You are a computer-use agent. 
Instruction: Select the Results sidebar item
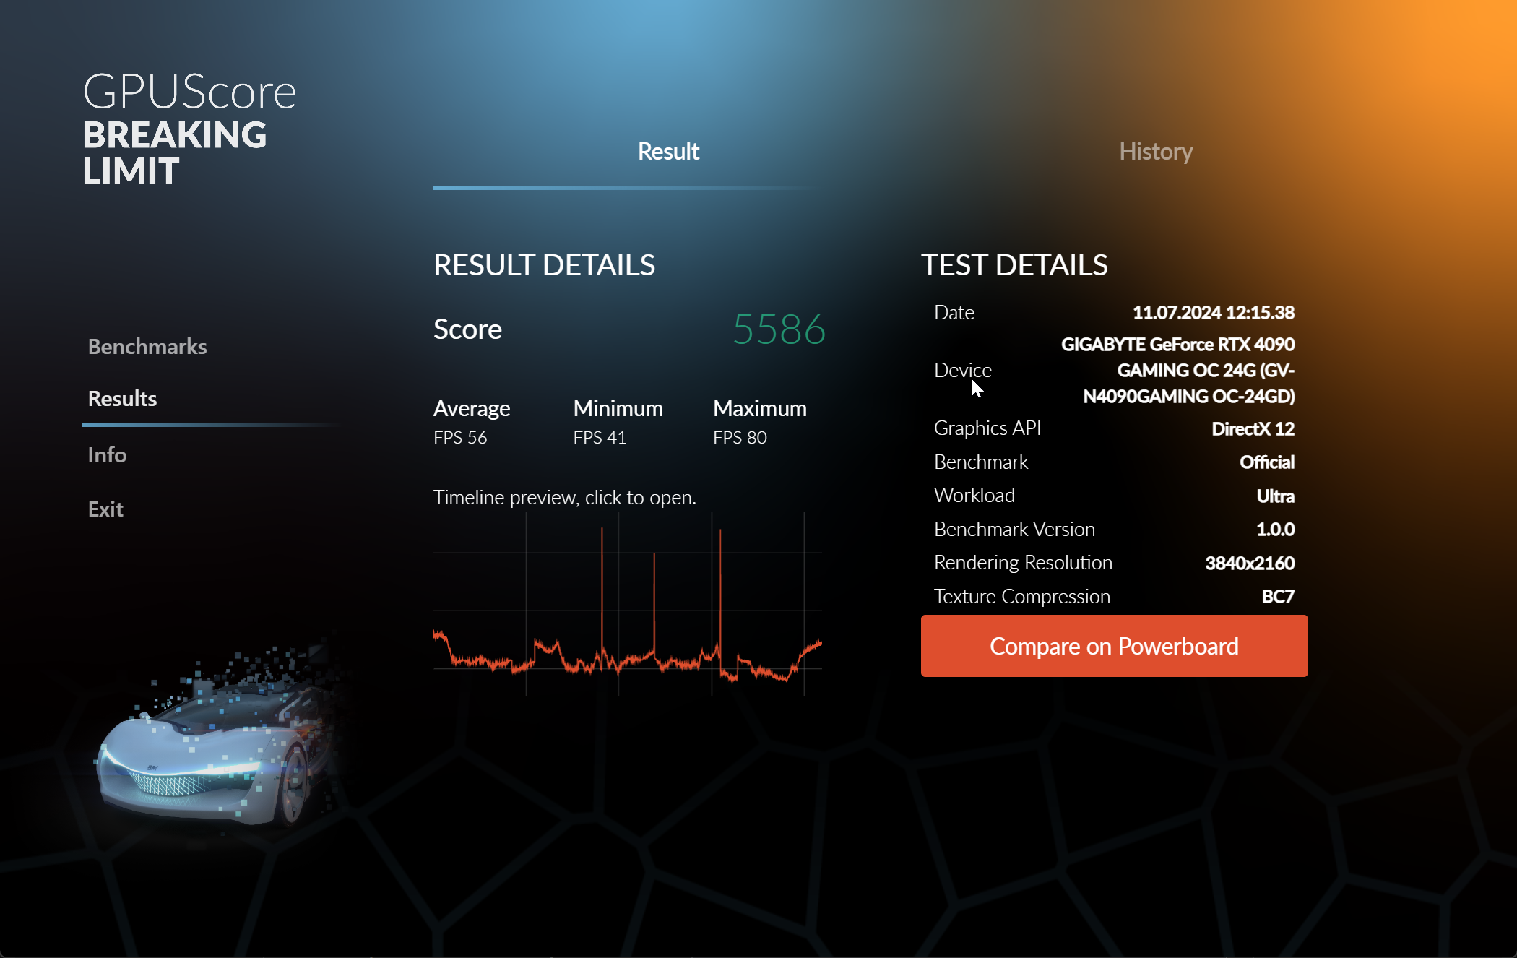pyautogui.click(x=123, y=399)
